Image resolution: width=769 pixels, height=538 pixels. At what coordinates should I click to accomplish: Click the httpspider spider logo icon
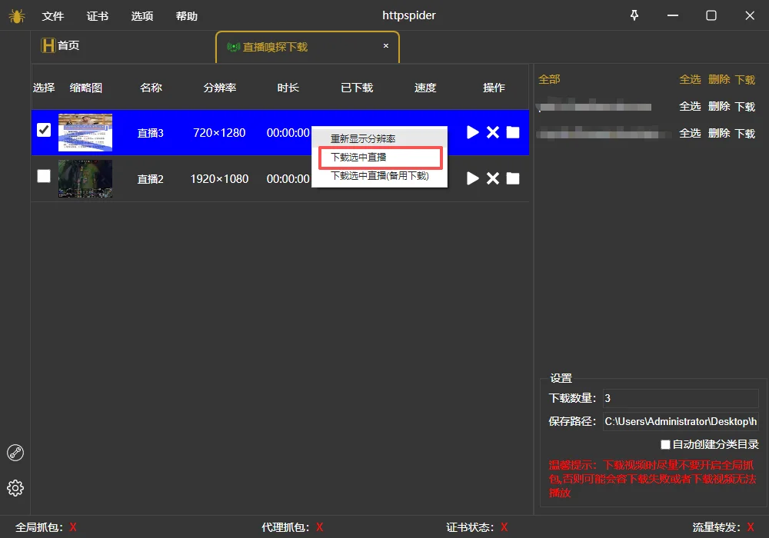pyautogui.click(x=17, y=16)
